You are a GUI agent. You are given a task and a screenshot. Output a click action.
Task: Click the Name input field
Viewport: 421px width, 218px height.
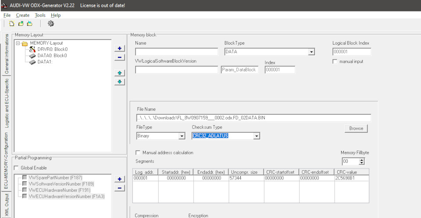pyautogui.click(x=176, y=52)
